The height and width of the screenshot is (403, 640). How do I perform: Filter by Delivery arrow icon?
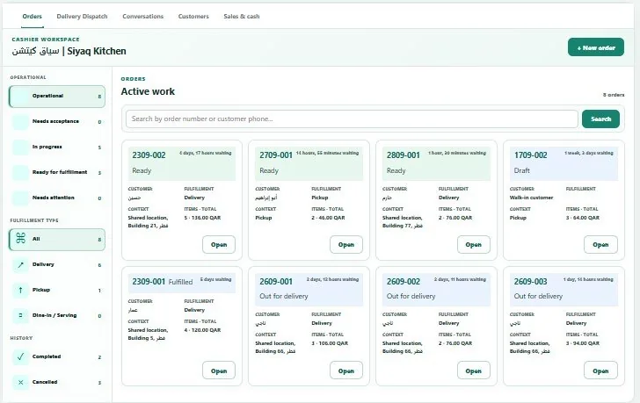[20, 265]
